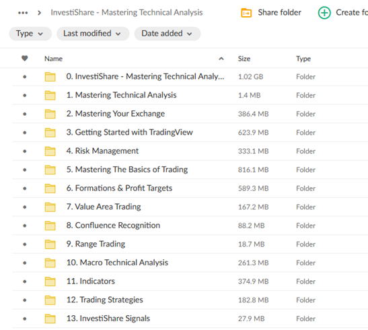Click folder icon for 5. Mastering The Basics
The image size is (368, 330).
(x=50, y=170)
